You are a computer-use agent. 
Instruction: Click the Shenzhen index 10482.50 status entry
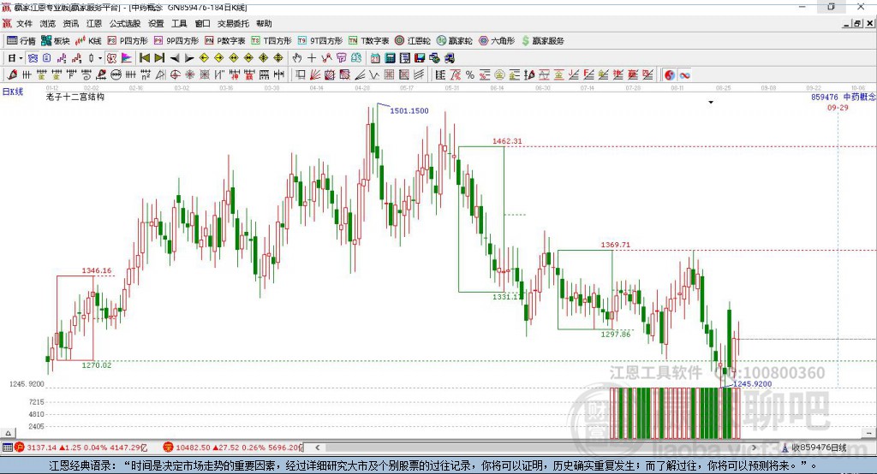[x=232, y=447]
